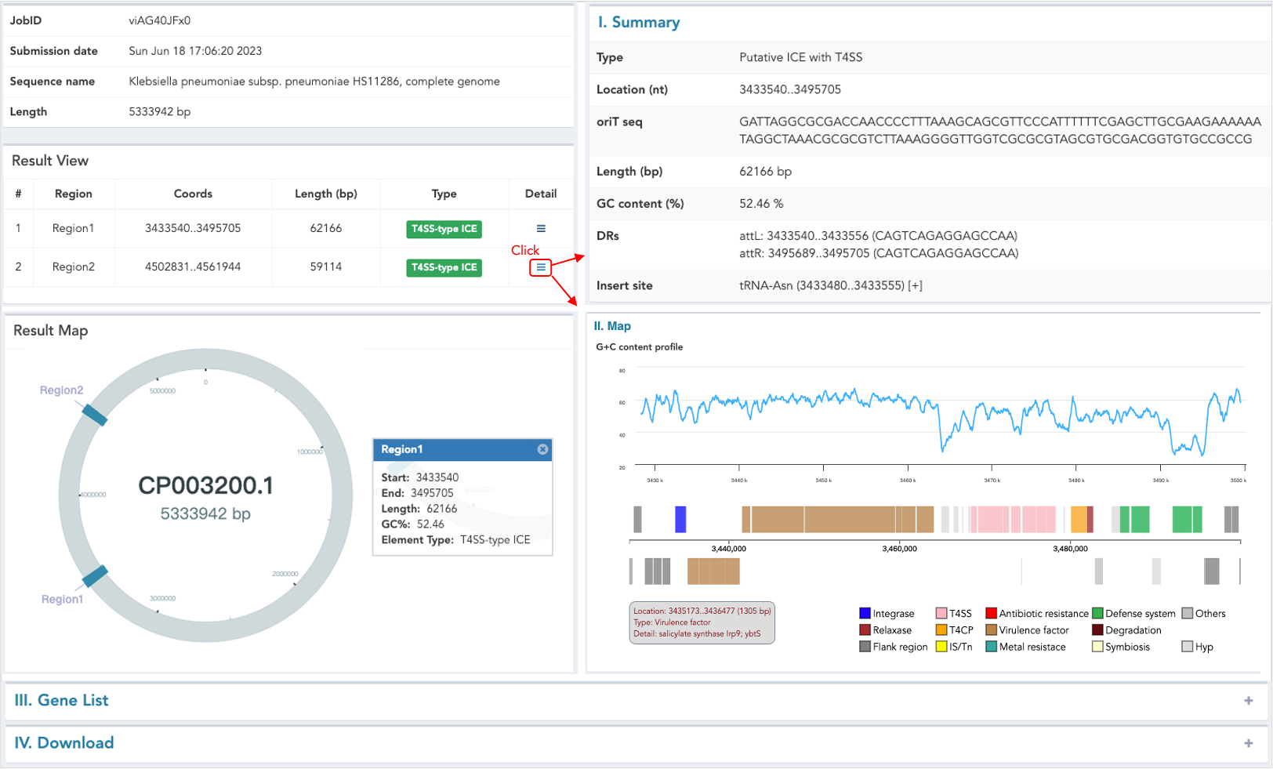Screen dimensions: 1273x769
Task: Click the Region2 cell in Result View table
Action: click(73, 267)
